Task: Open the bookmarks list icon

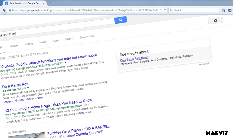Action: tap(230, 10)
